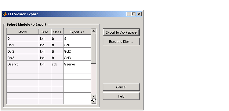
Task: Select the G model row
Action: point(49,39)
